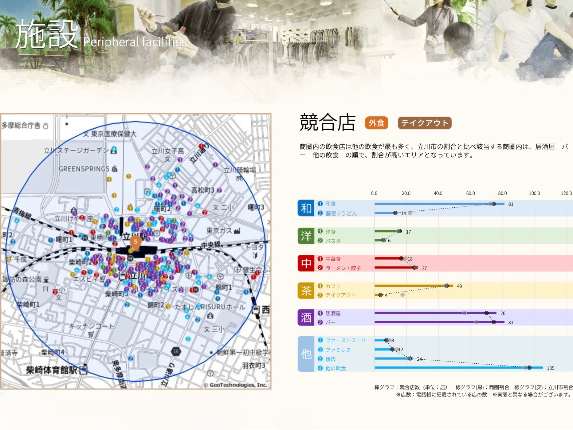573x430 pixels.
Task: Click the カフェ bar showing 49
Action: click(x=413, y=286)
